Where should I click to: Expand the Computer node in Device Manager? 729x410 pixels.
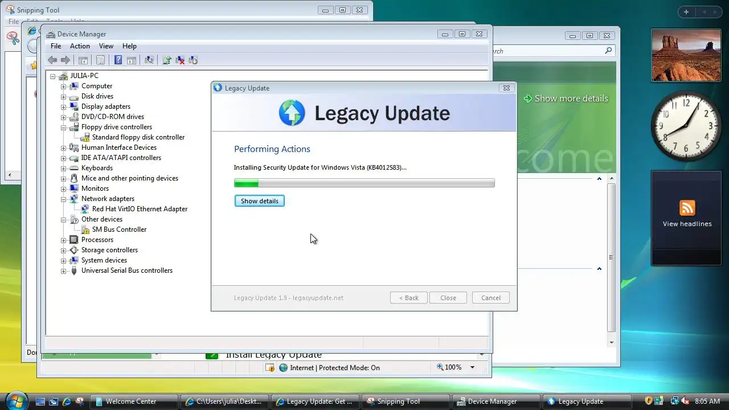[64, 86]
